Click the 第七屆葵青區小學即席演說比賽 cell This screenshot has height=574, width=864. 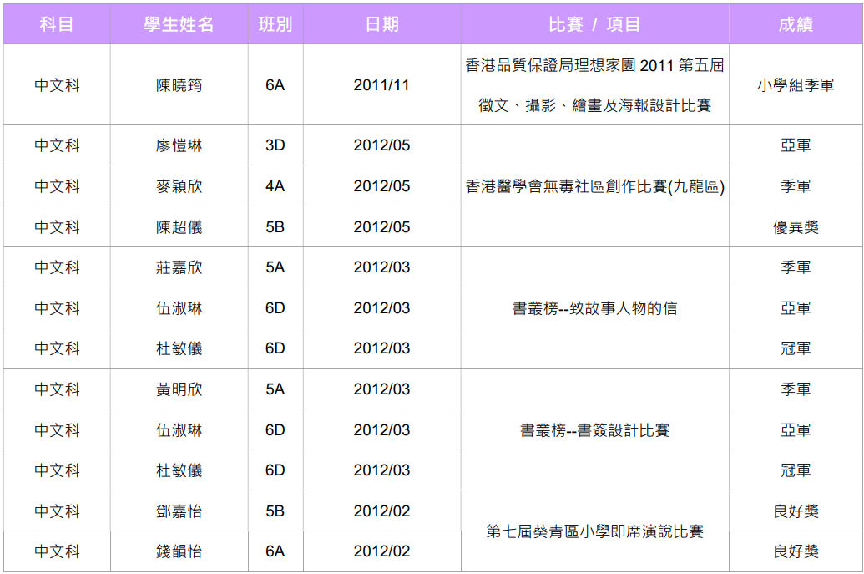pyautogui.click(x=594, y=531)
